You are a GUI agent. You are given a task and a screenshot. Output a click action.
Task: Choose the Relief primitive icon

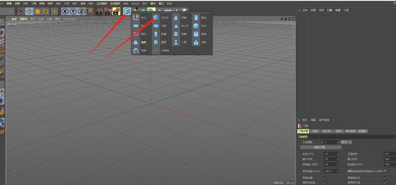click(x=136, y=51)
